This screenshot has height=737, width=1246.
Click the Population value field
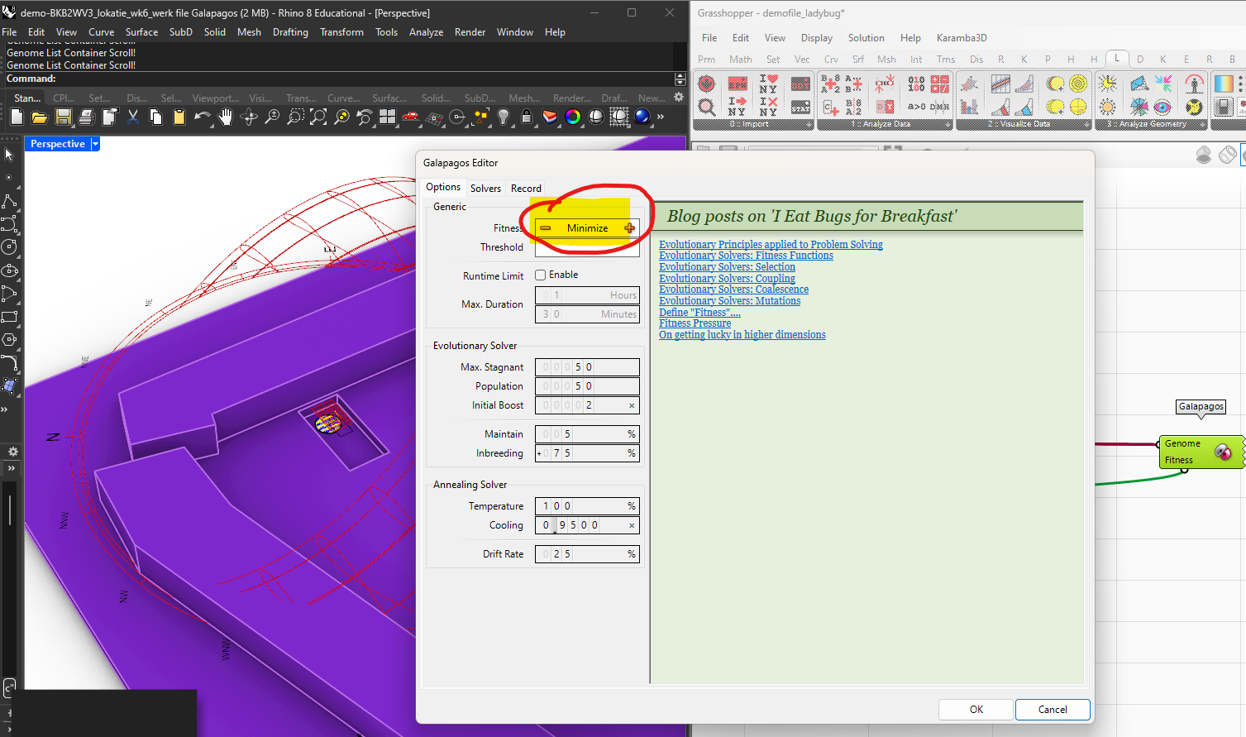point(587,386)
